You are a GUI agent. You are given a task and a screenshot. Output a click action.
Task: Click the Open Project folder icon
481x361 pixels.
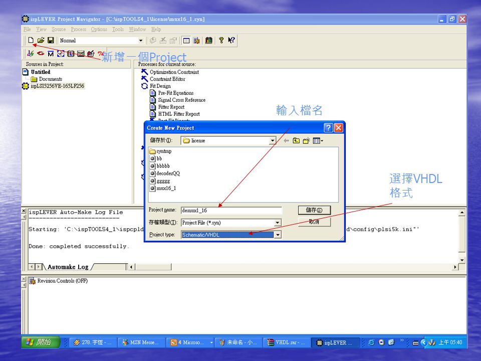(x=41, y=40)
